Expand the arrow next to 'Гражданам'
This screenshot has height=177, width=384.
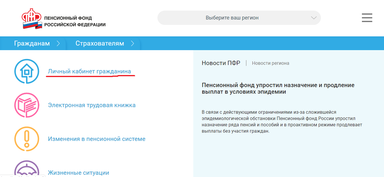click(x=58, y=43)
